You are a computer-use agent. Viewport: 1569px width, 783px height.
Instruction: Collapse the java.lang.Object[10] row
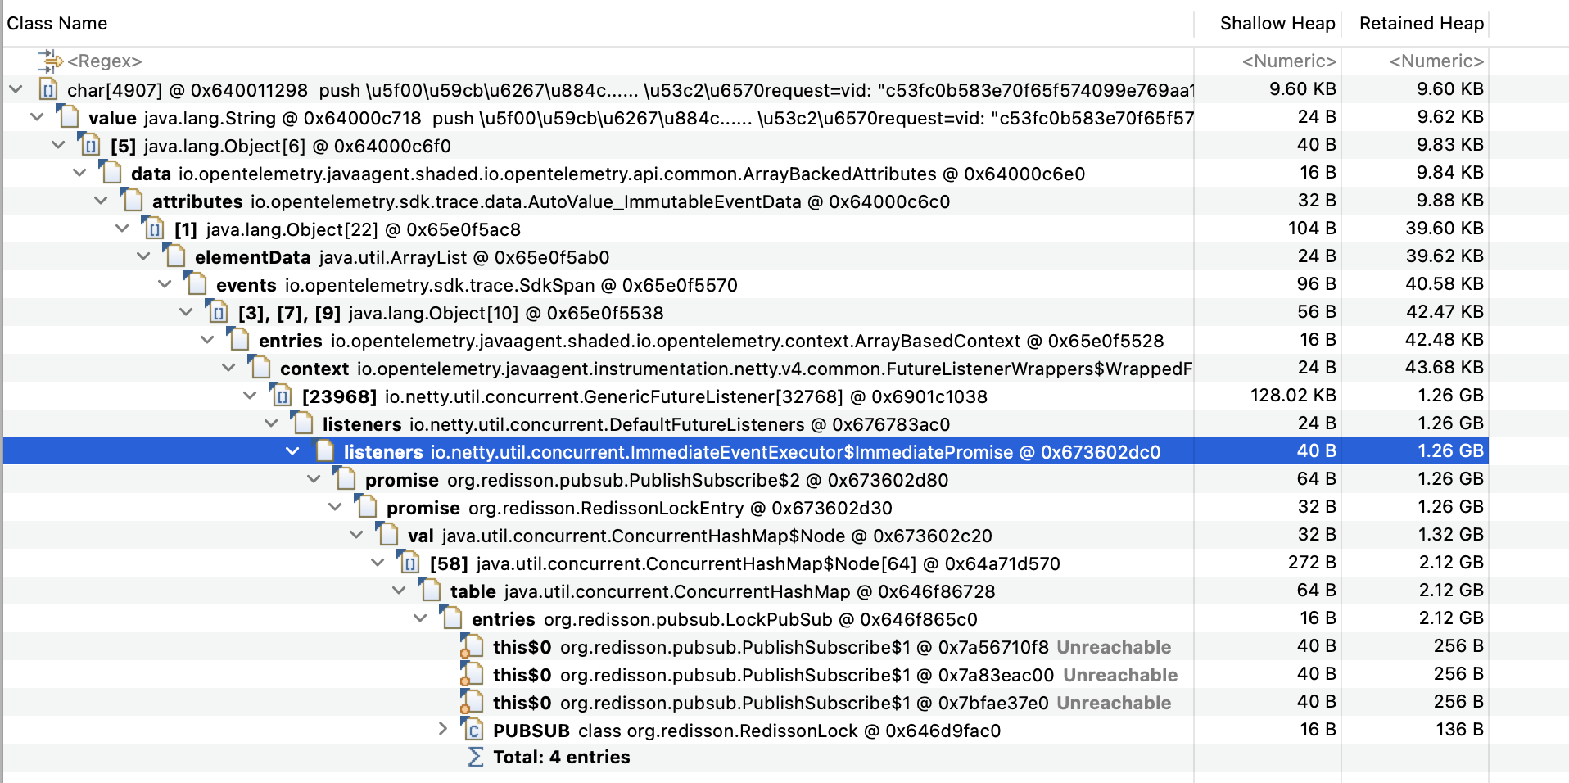click(x=186, y=311)
